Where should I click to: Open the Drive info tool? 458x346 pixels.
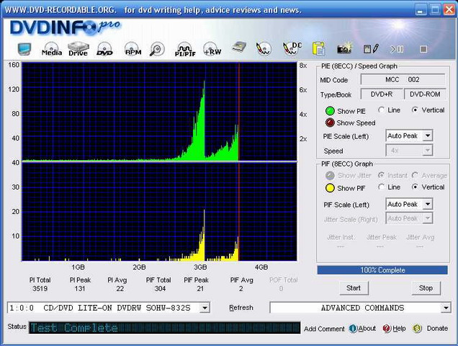pos(78,49)
